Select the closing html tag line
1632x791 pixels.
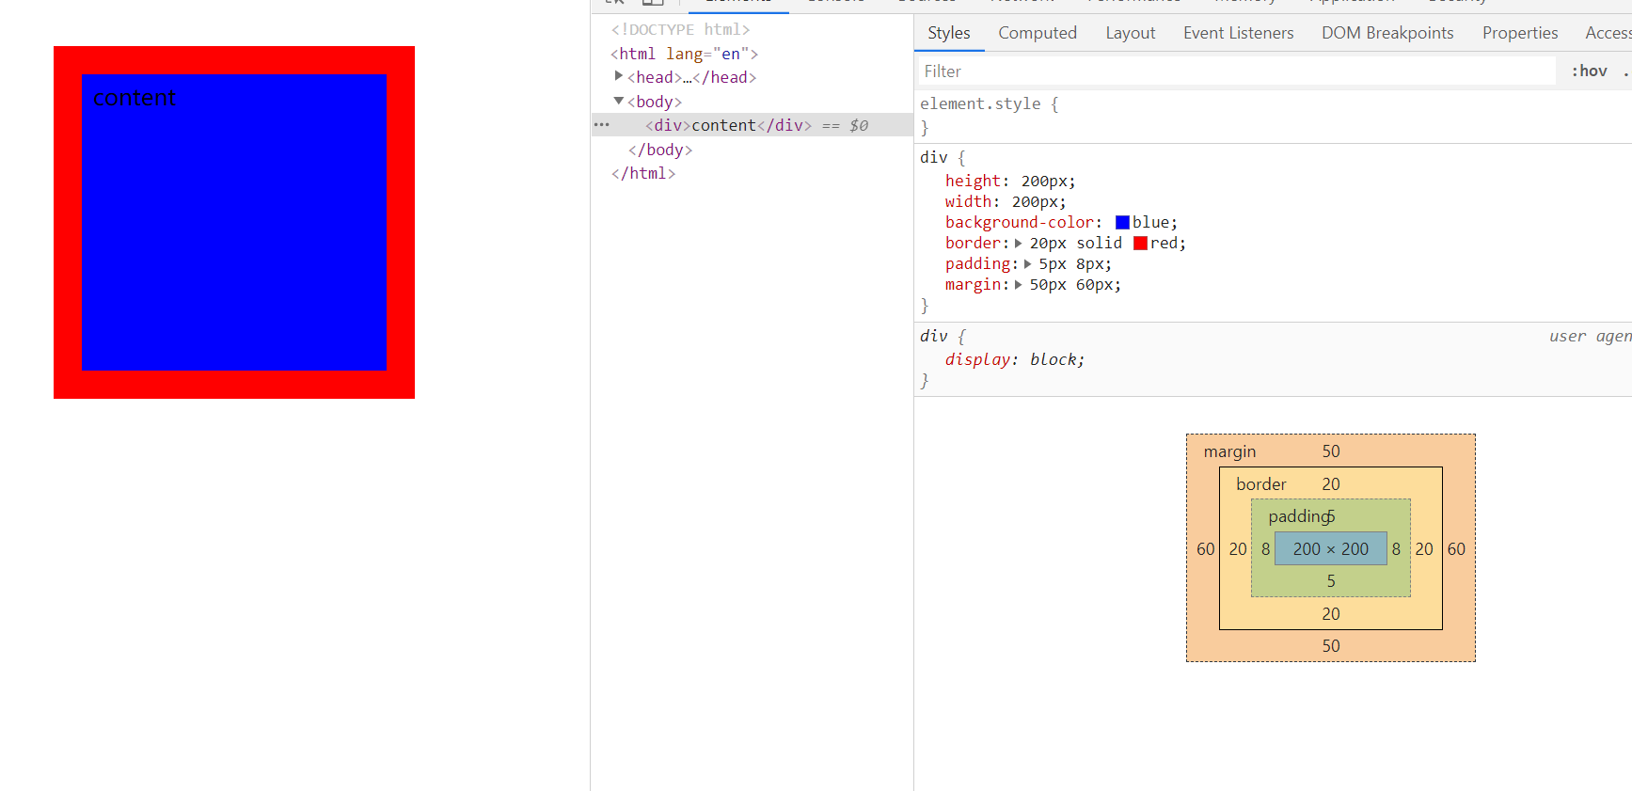[643, 173]
